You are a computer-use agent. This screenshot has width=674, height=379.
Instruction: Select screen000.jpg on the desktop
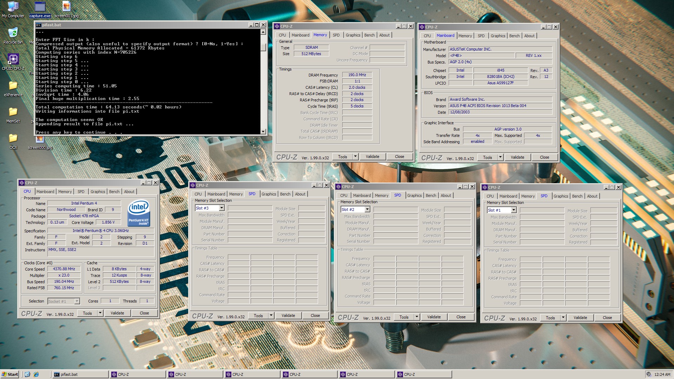[40, 144]
